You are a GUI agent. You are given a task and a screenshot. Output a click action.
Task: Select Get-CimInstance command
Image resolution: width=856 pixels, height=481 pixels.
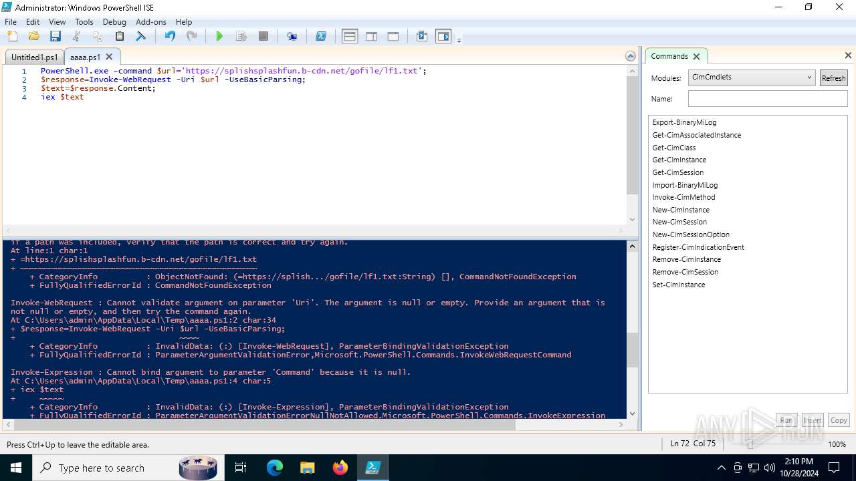679,160
